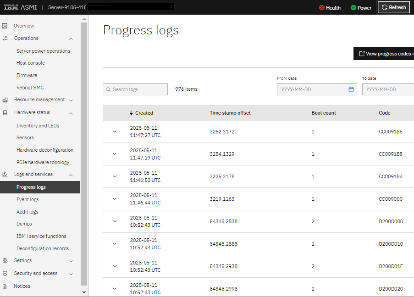Open the From date calendar picker icon
The width and height of the screenshot is (414, 297).
click(351, 89)
